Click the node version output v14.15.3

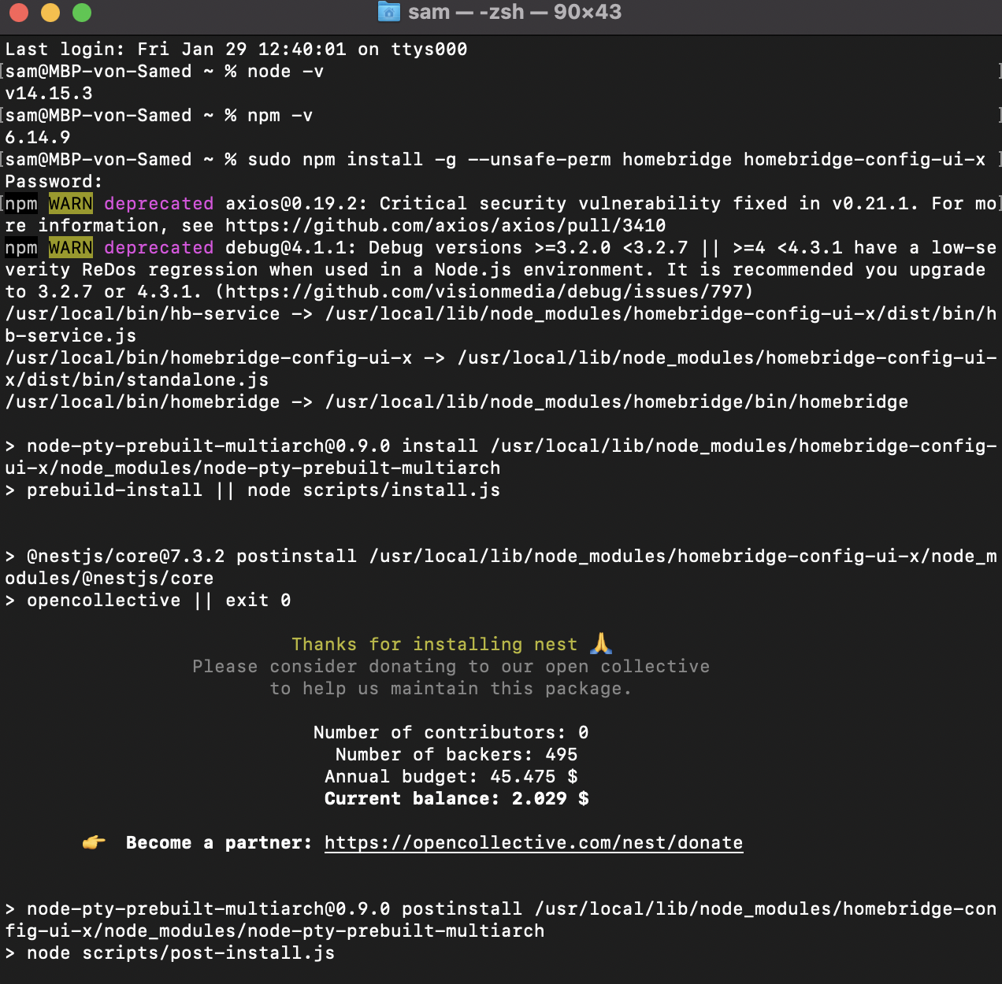point(49,93)
